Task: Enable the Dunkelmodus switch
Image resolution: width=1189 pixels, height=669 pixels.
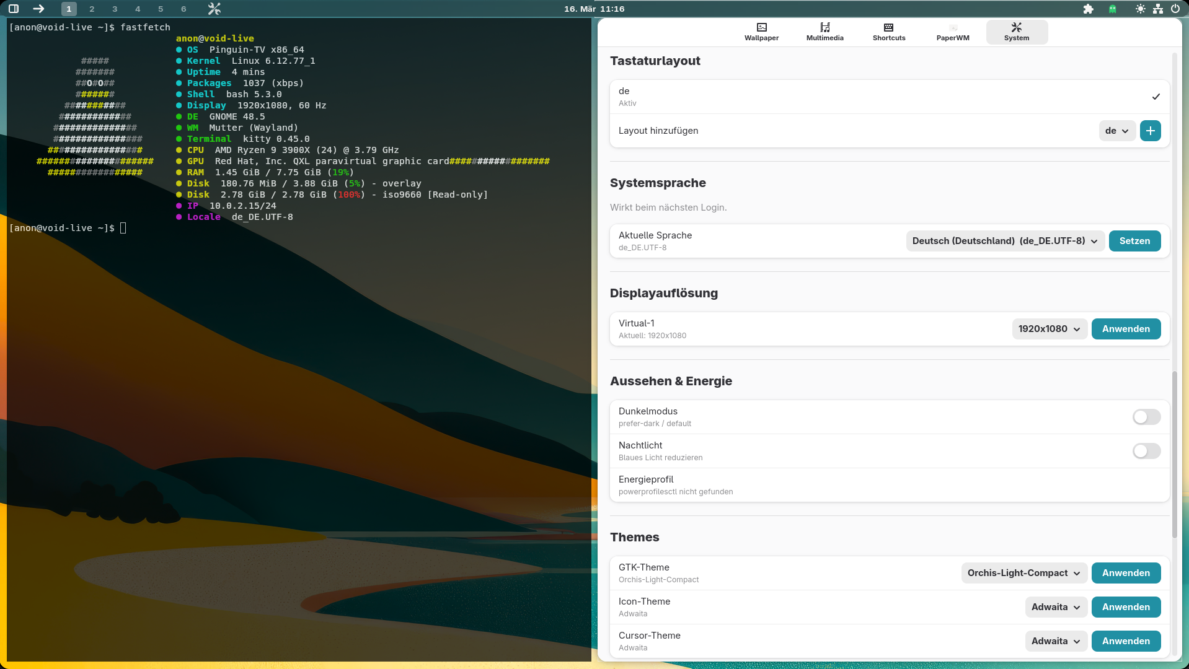Action: point(1146,417)
